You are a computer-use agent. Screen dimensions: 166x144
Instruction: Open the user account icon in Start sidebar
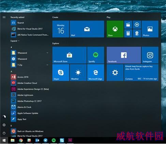coord(4,116)
